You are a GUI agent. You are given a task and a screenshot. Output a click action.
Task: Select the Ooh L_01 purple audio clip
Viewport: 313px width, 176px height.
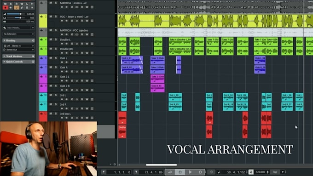(x=132, y=60)
